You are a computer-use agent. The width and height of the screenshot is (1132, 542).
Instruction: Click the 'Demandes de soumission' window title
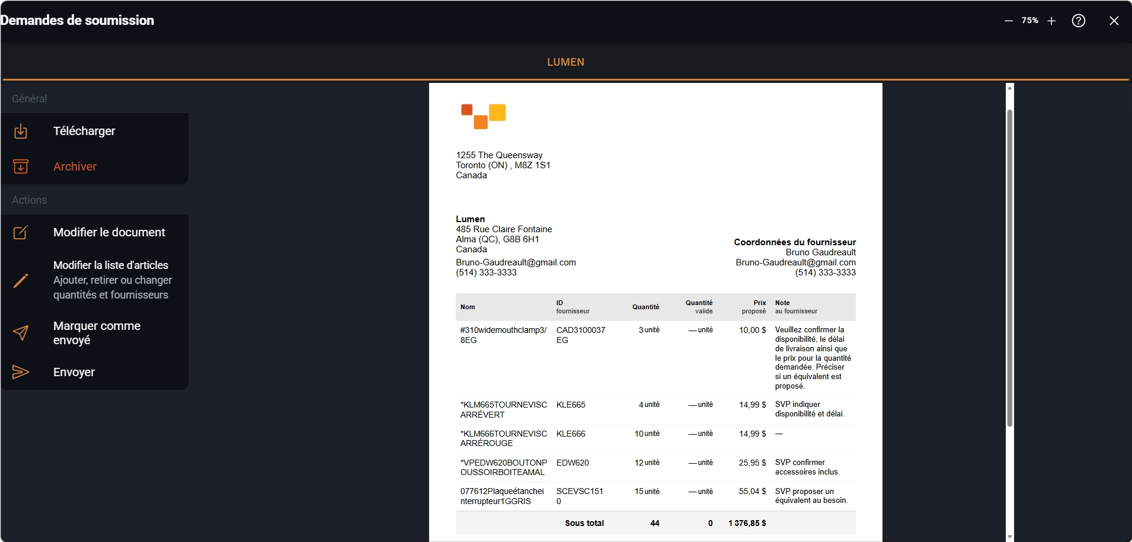point(77,20)
